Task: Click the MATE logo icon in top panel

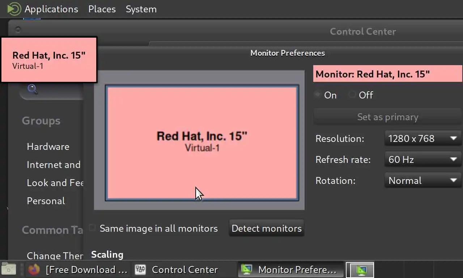Action: click(x=14, y=9)
